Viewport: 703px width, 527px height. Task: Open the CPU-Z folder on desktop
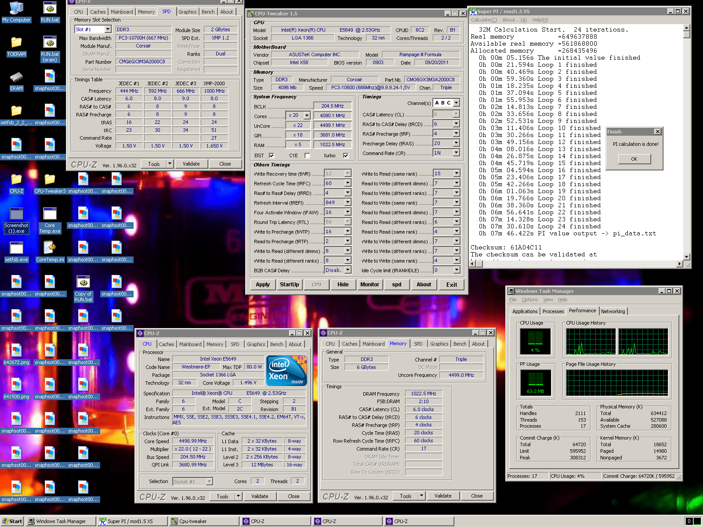pyautogui.click(x=16, y=183)
